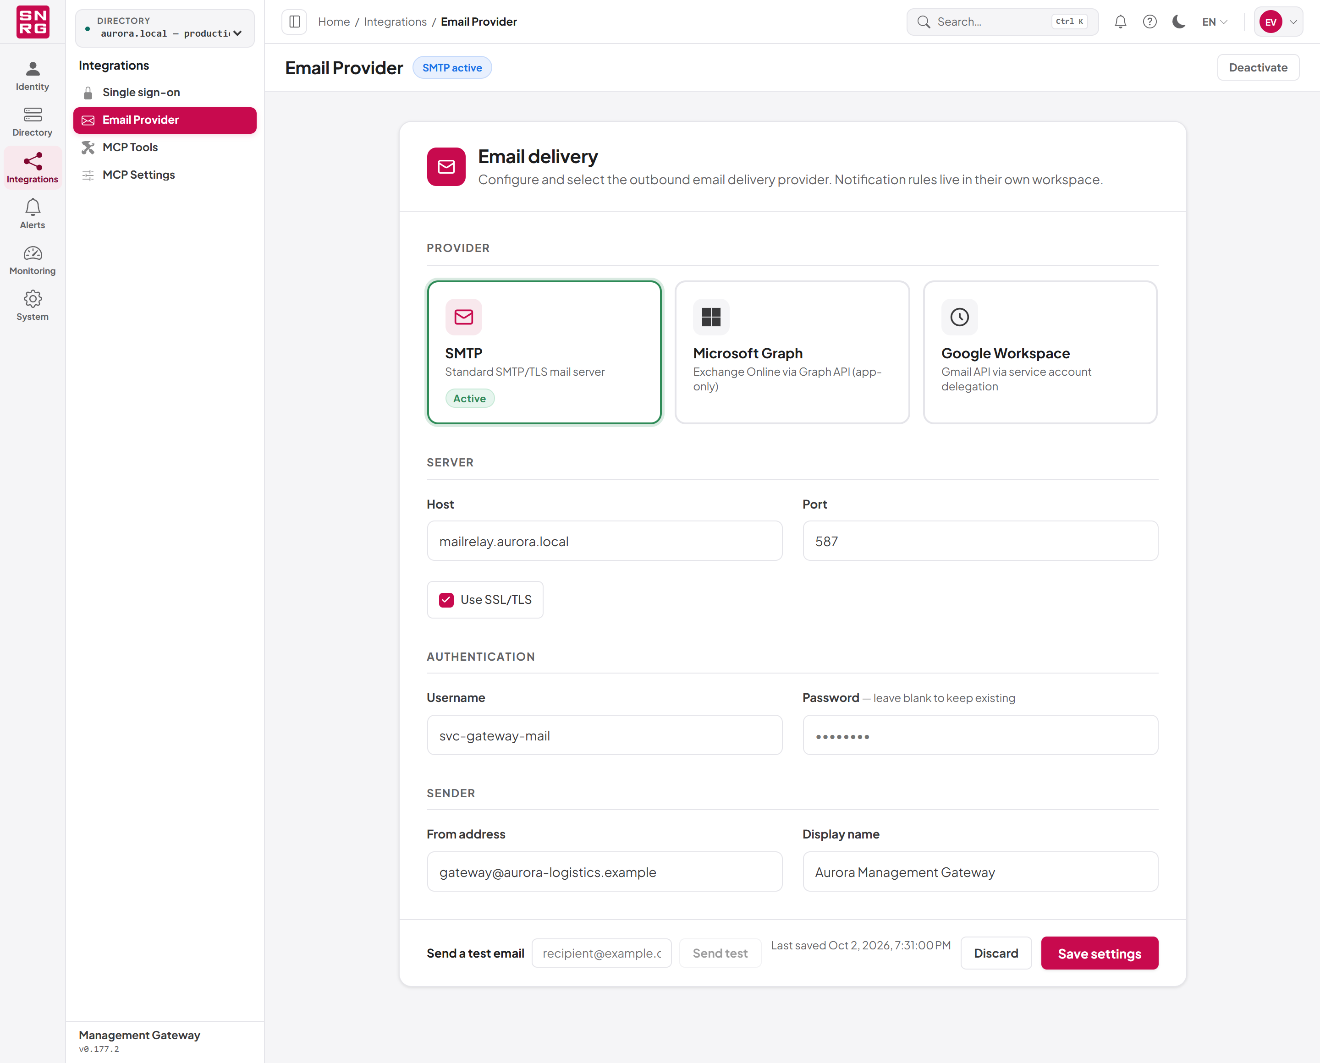
Task: Click the Email delivery envelope icon
Action: (x=446, y=167)
